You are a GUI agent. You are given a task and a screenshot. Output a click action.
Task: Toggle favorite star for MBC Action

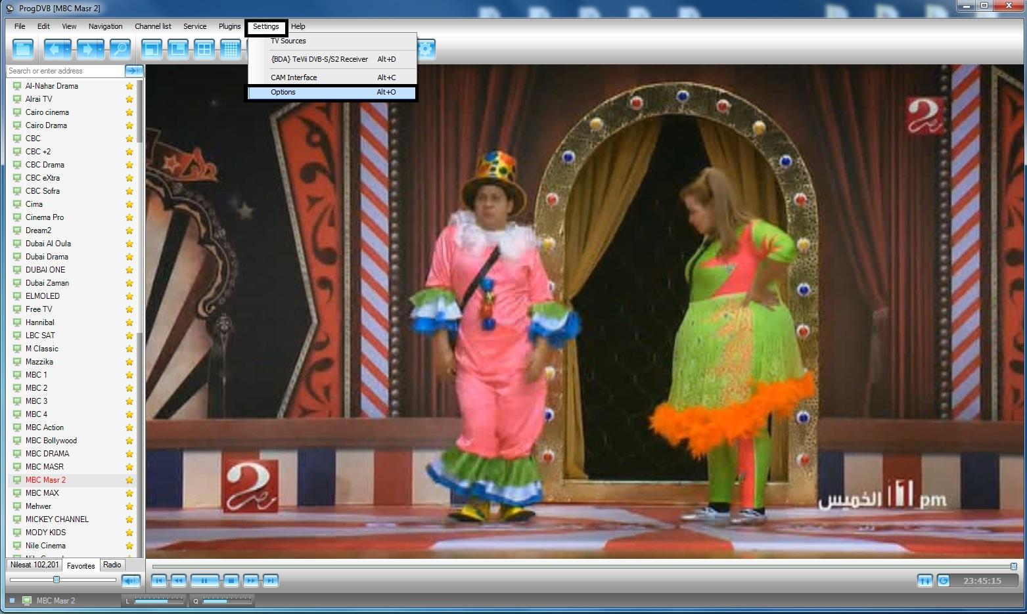pos(129,428)
